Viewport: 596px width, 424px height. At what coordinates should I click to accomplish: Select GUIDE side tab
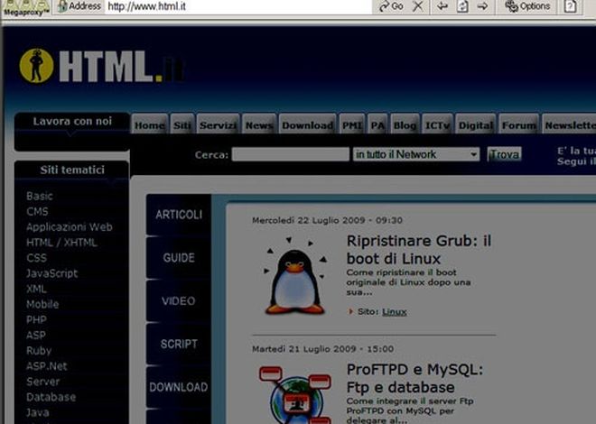179,258
